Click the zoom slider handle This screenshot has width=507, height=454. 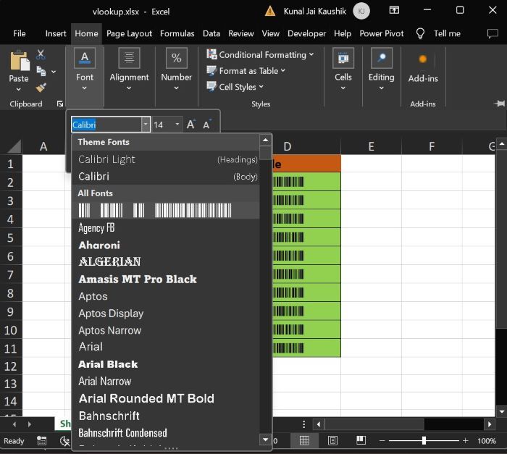424,440
